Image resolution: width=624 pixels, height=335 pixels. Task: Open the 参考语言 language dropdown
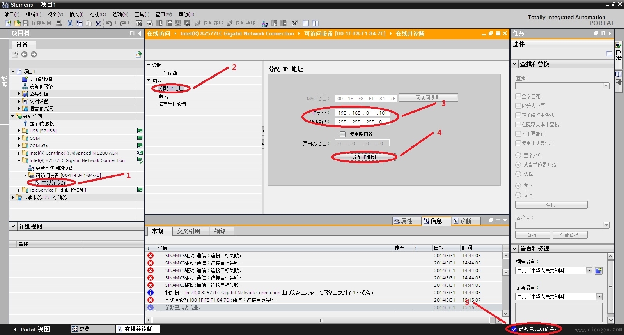tap(599, 296)
